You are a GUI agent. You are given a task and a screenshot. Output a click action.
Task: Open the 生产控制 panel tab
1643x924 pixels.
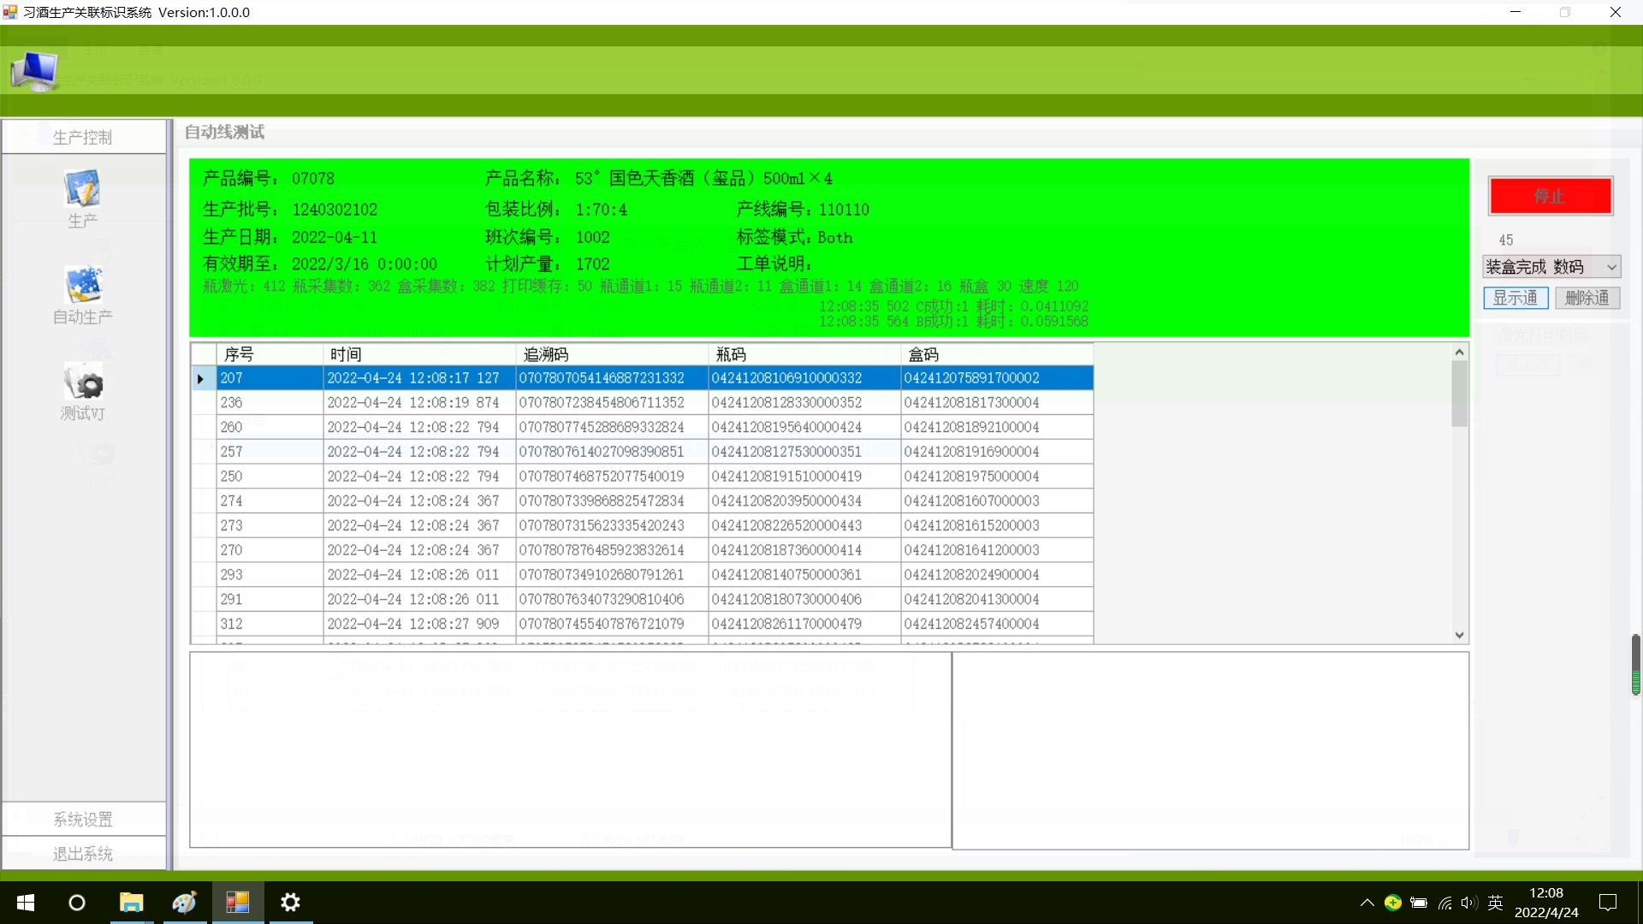click(x=83, y=137)
